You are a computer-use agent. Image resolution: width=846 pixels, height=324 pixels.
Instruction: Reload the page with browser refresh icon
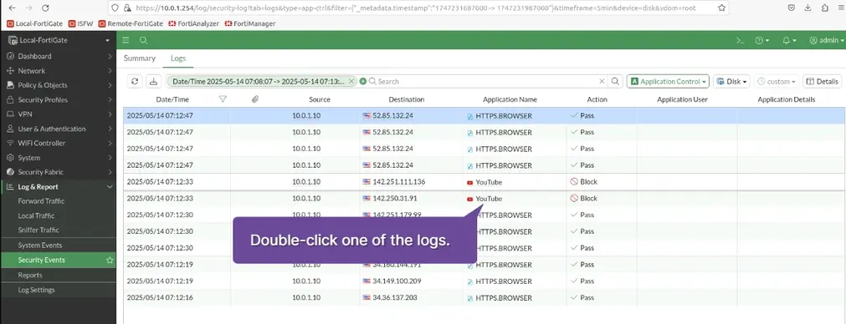45,8
